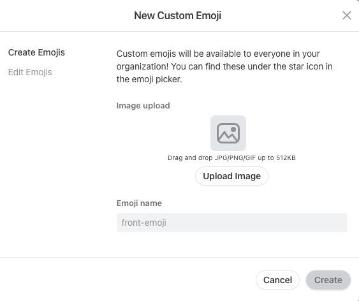Click the 'New Custom Emoji' dialog title
The width and height of the screenshot is (359, 301).
pos(178,15)
